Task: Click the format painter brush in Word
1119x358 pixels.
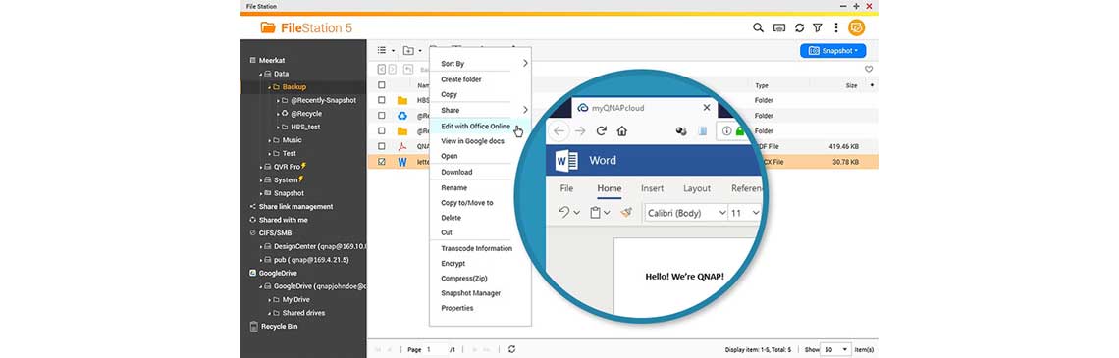Action: 626,213
